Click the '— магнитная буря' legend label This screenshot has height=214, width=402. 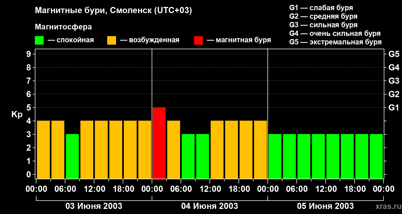pyautogui.click(x=239, y=40)
